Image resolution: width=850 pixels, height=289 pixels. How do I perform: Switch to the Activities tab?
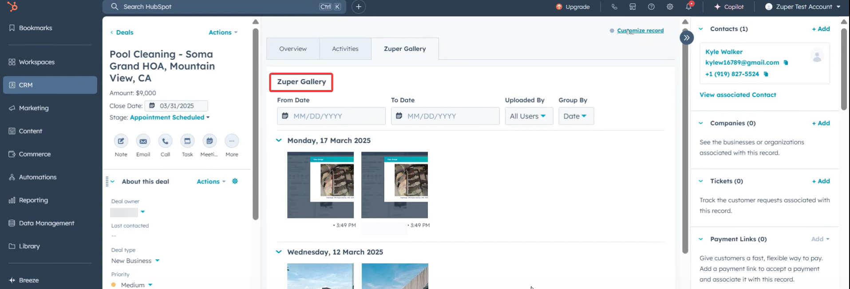point(345,49)
